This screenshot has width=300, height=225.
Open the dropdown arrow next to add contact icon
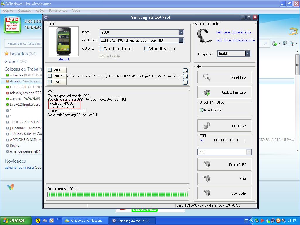pos(279,44)
